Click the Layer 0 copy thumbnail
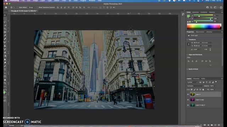Screen dimensions: 227x127 [x=192, y=100]
